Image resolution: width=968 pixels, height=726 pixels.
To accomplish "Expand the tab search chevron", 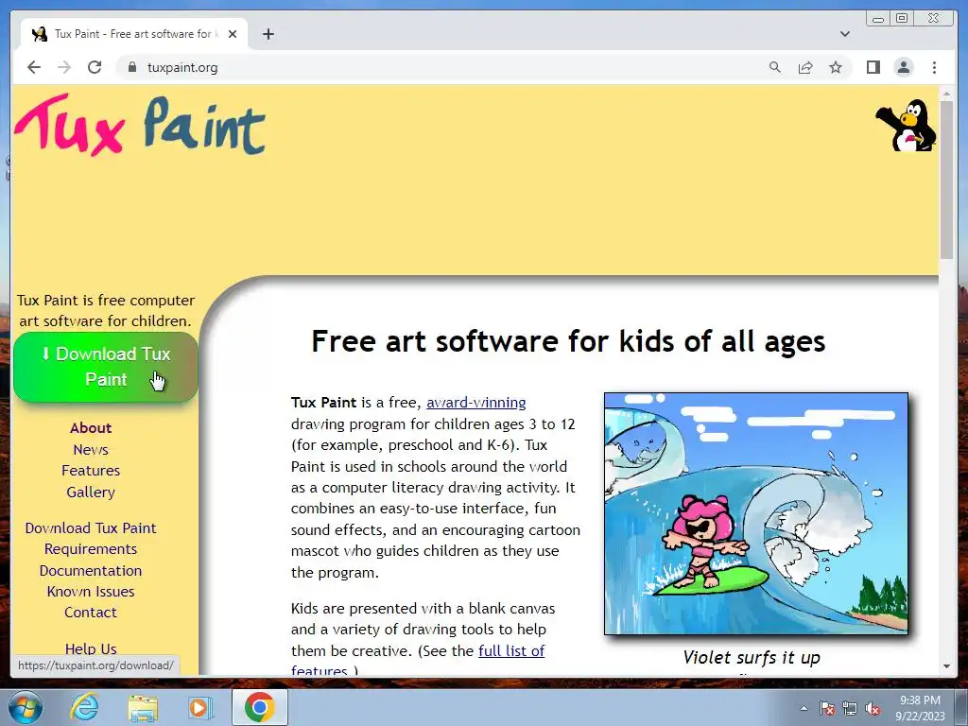I will coord(844,34).
